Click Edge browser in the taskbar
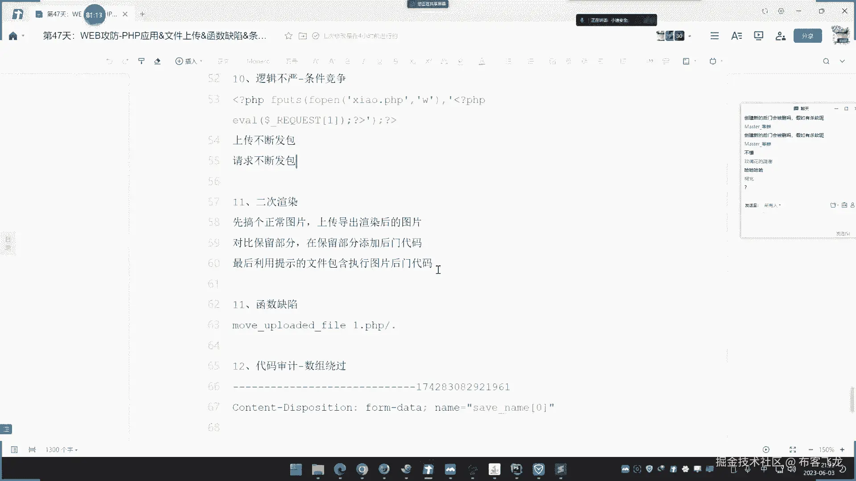Viewport: 856px width, 481px height. click(x=340, y=469)
